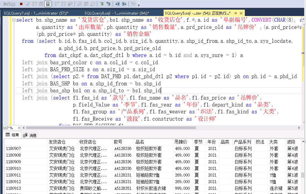Click 269.000 cell in row 1180911
306x194 pixels.
click(x=182, y=175)
